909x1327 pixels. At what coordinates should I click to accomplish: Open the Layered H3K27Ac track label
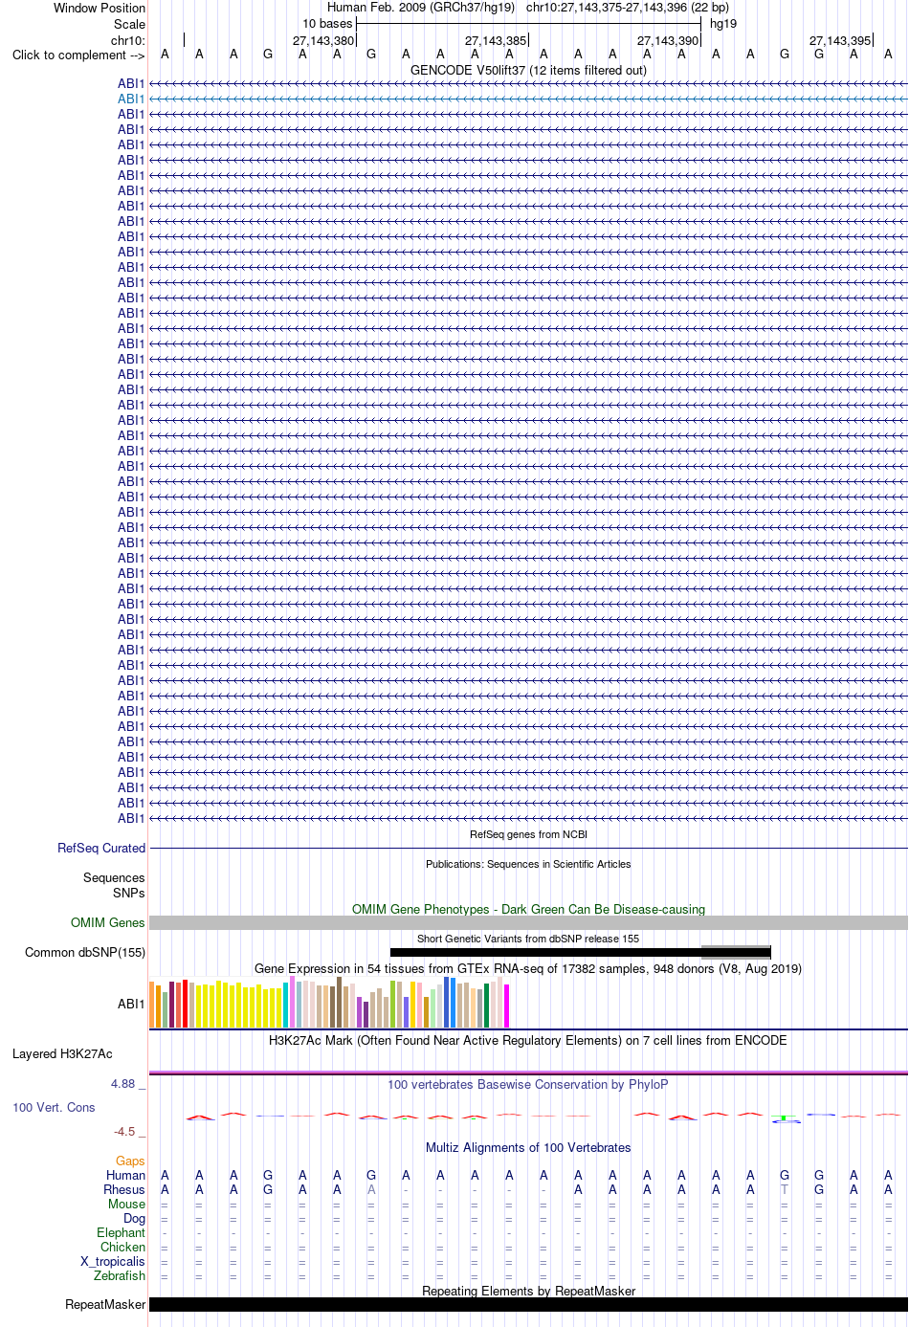(x=62, y=1053)
